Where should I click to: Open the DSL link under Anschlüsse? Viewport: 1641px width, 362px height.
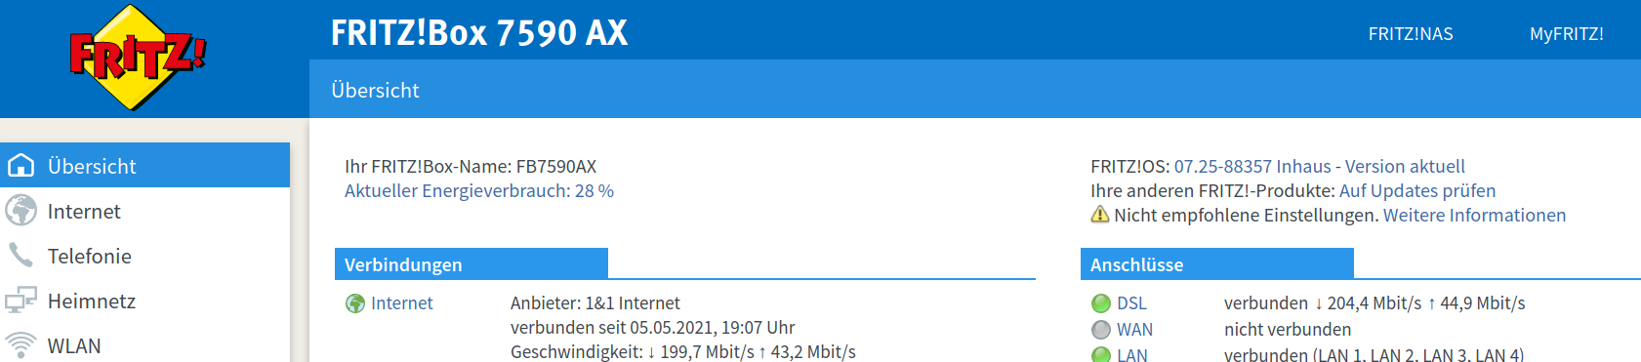tap(1131, 303)
